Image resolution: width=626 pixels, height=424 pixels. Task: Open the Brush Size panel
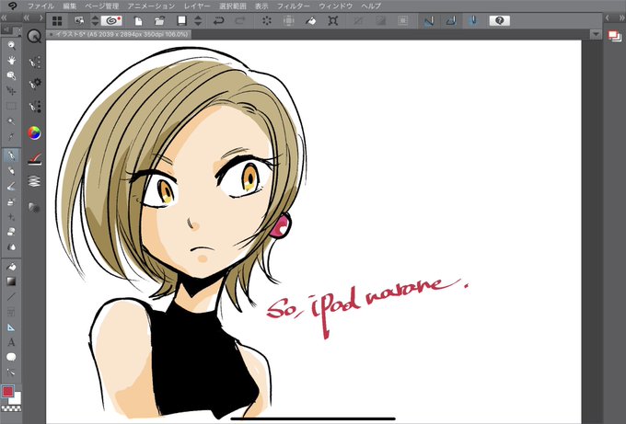coord(35,107)
